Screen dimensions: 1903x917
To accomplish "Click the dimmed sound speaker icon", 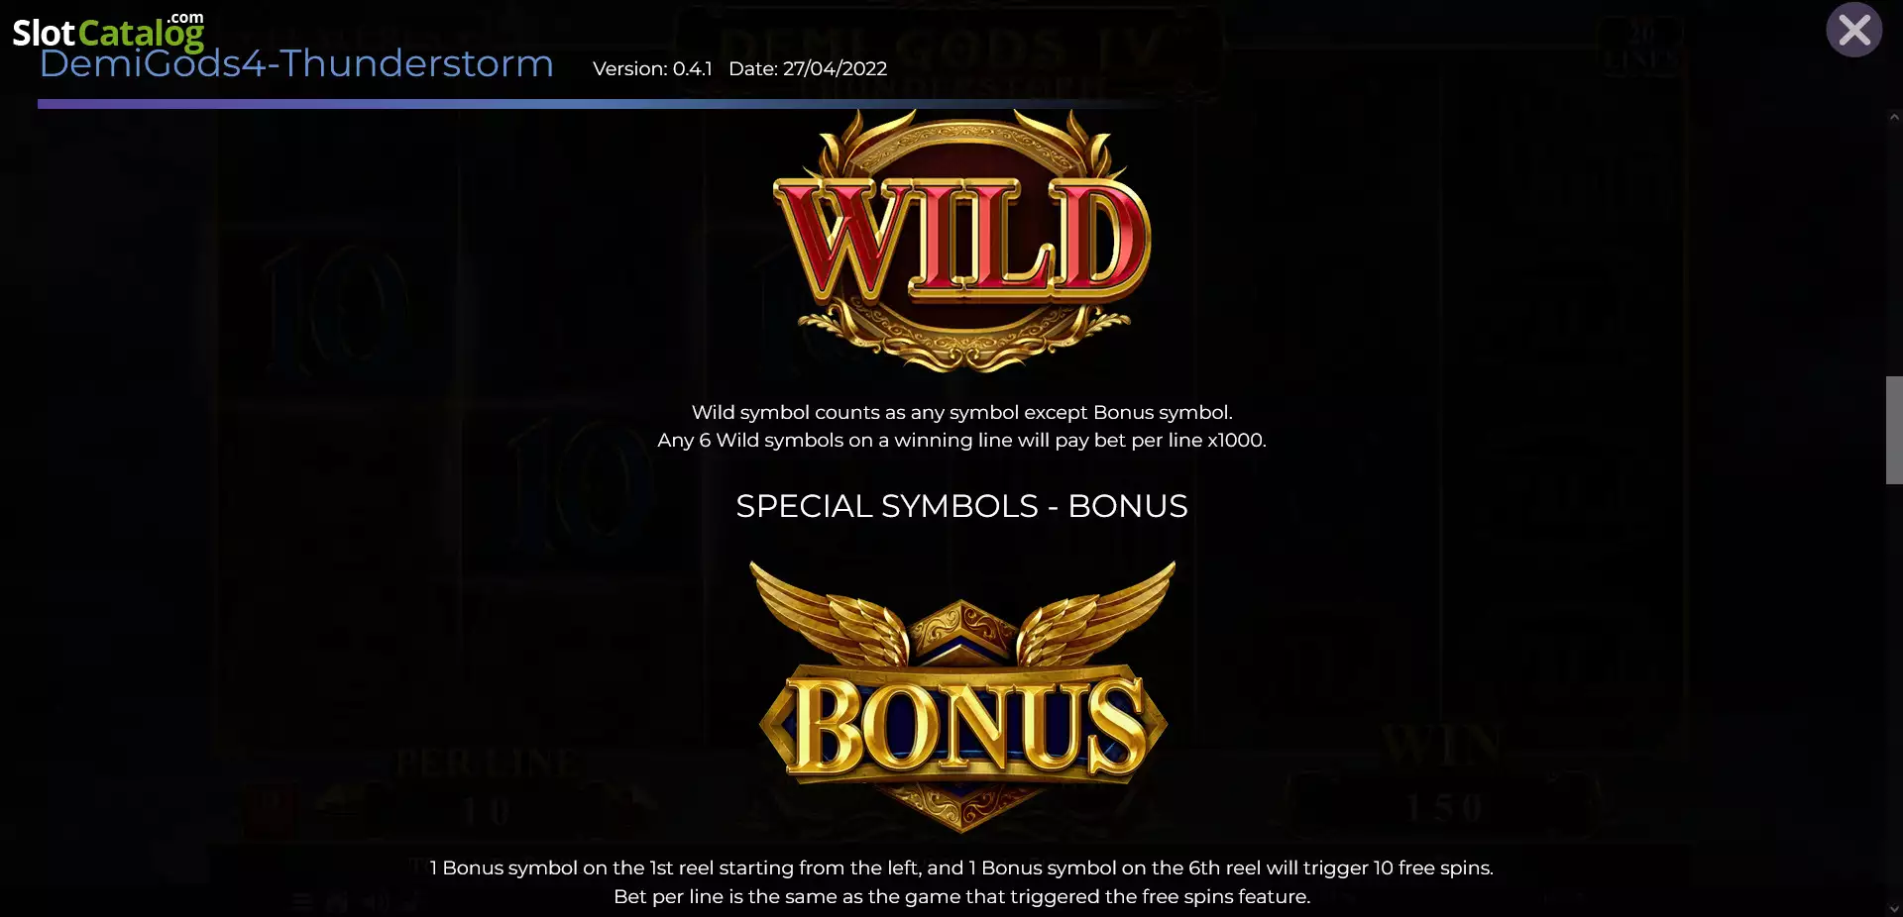I will pos(376,901).
